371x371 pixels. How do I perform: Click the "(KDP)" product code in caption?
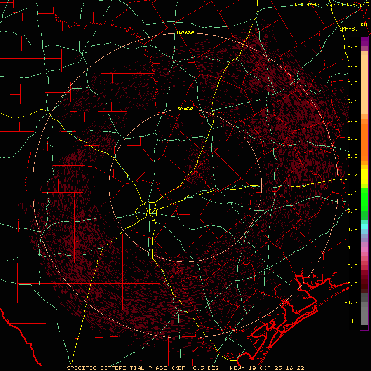[x=181, y=368]
